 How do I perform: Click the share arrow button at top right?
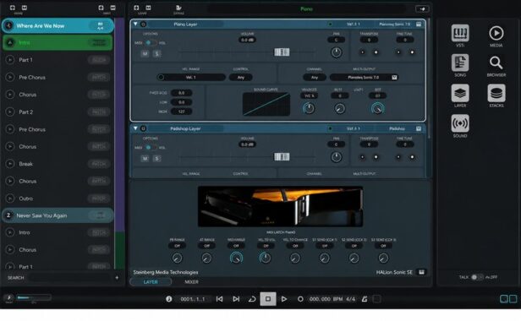422,9
